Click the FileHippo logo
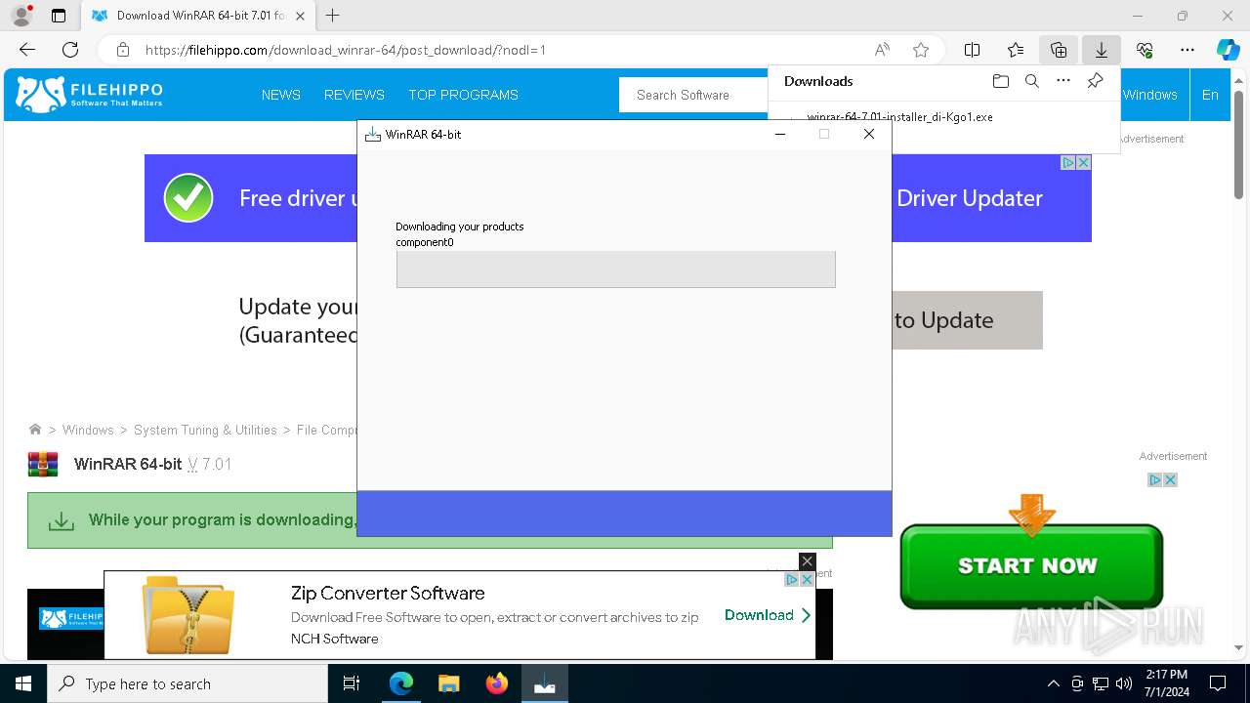The width and height of the screenshot is (1250, 703). click(90, 95)
